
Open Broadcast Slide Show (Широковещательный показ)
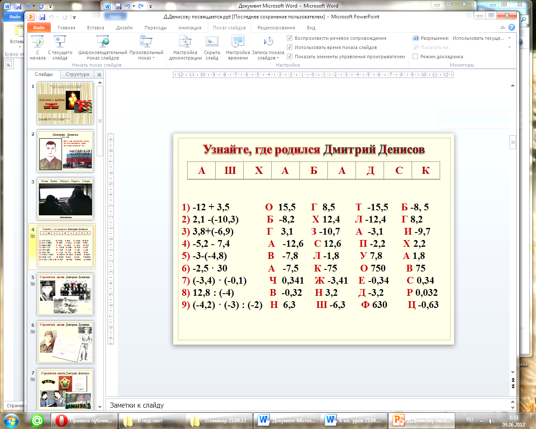(x=103, y=47)
